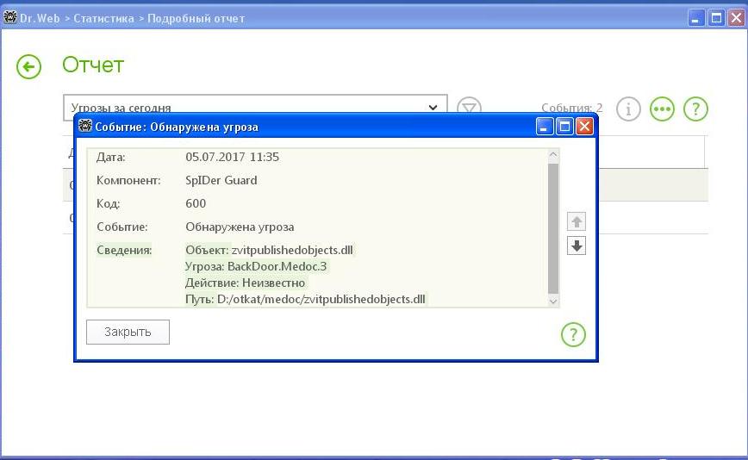Screen dimensions: 748x460
Task: Select the date 05.07.2017 11:35
Action: pos(233,157)
